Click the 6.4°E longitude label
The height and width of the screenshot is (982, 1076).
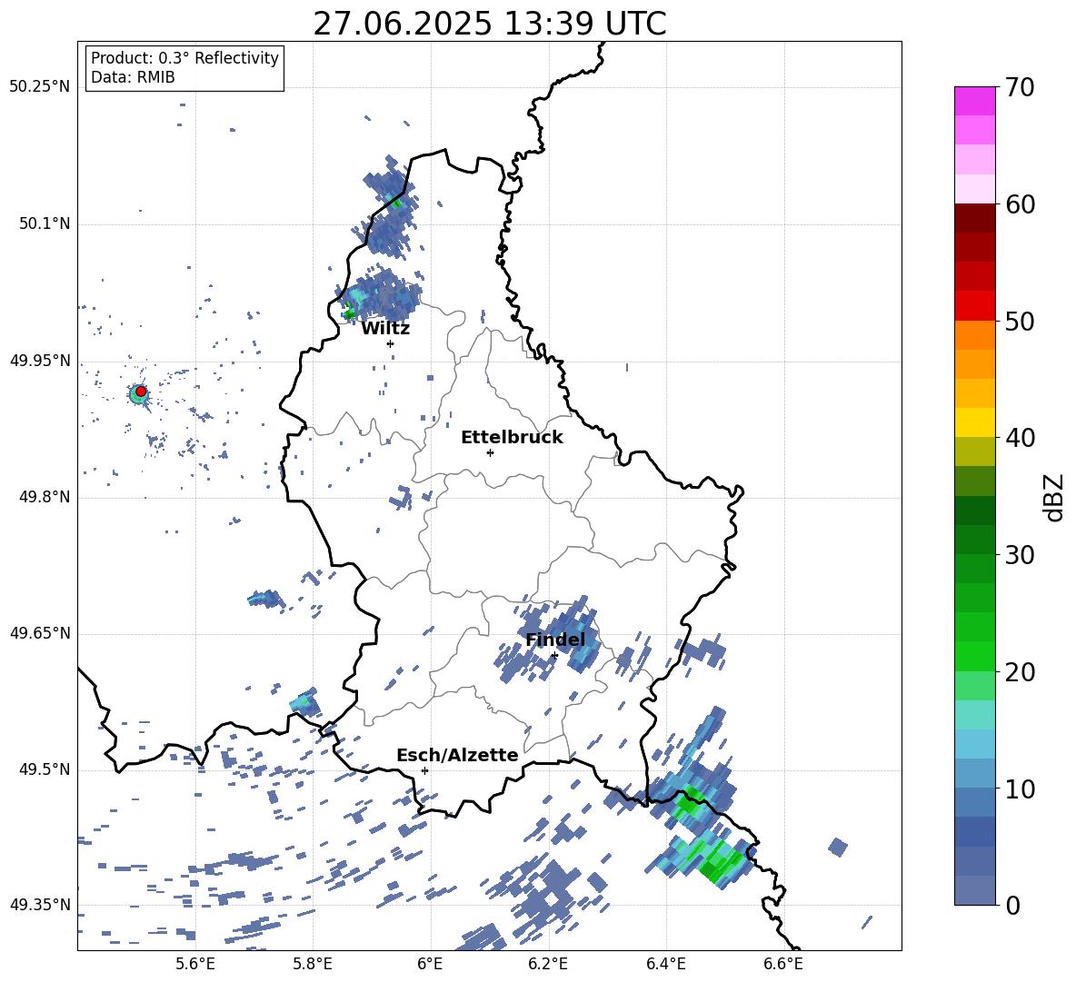tap(665, 964)
